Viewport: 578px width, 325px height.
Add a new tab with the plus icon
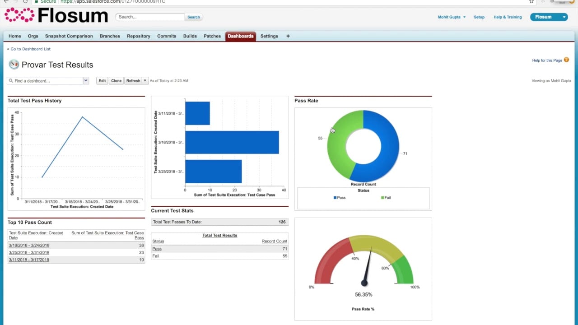(288, 36)
